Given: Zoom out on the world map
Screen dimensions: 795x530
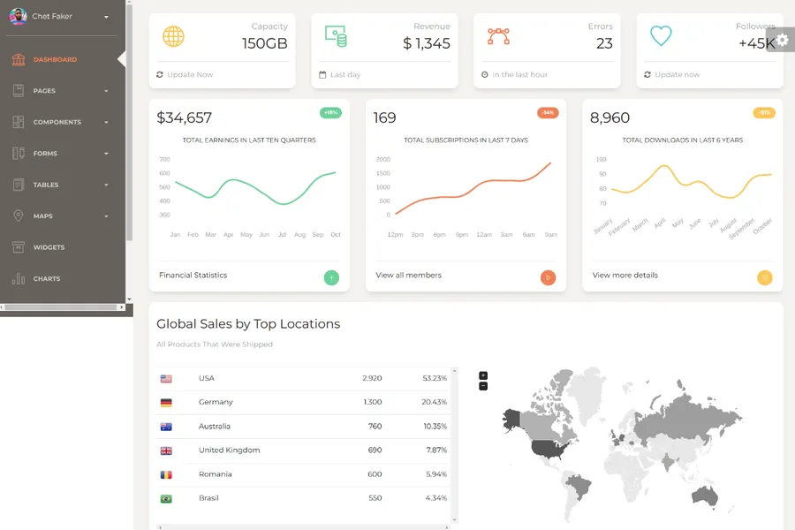Looking at the screenshot, I should pos(483,386).
